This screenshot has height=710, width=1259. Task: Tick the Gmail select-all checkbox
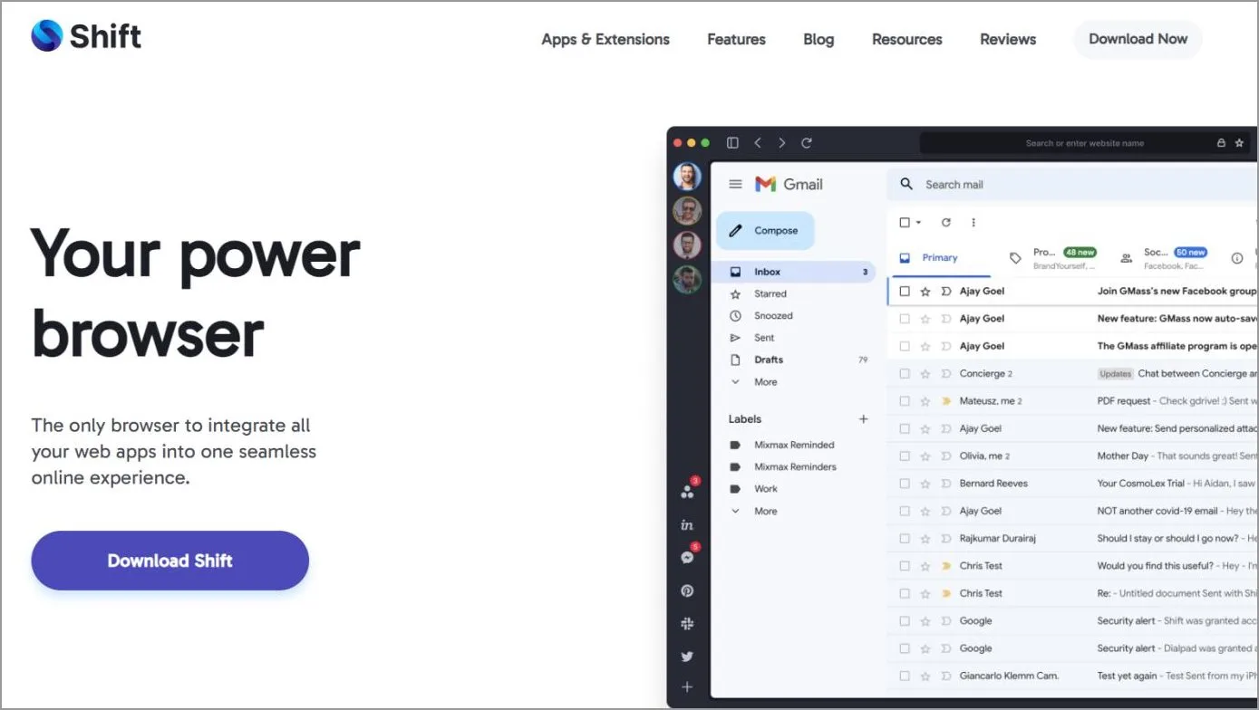point(905,222)
